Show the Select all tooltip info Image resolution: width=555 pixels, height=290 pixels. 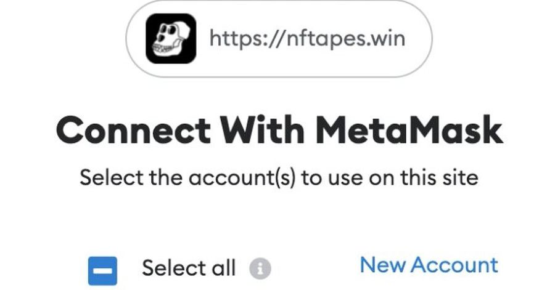260,268
